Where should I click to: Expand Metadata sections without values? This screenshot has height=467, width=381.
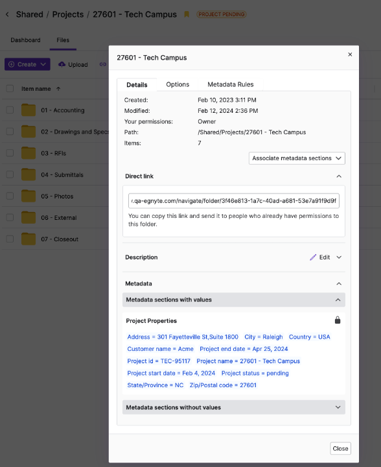point(234,407)
